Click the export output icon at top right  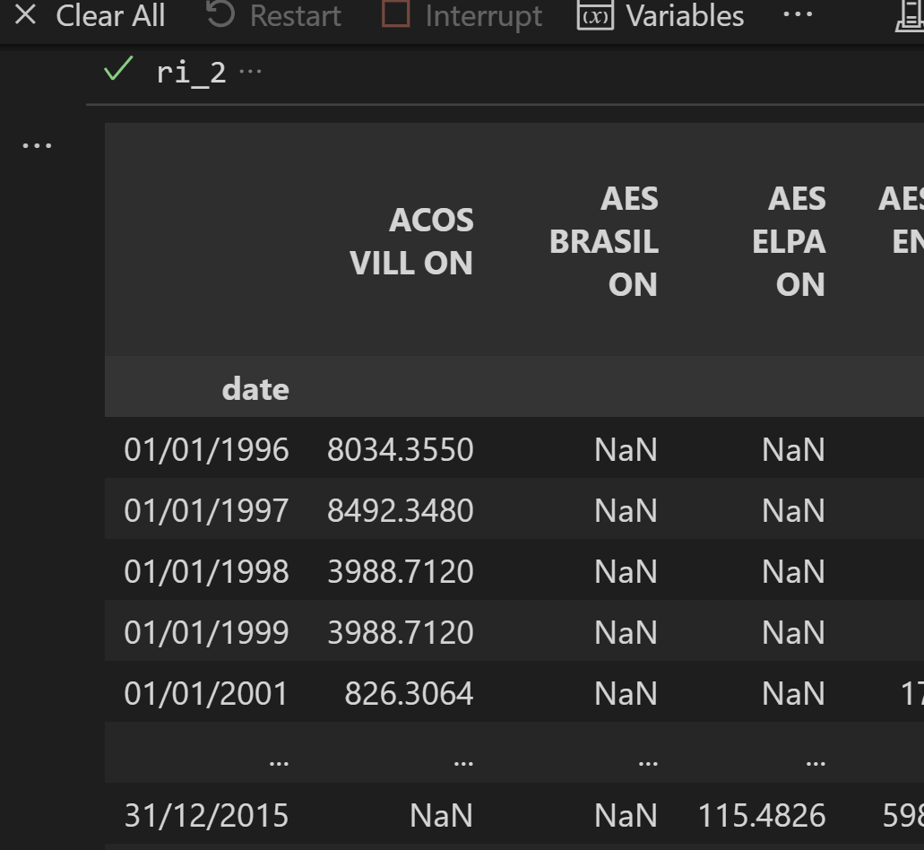(917, 15)
